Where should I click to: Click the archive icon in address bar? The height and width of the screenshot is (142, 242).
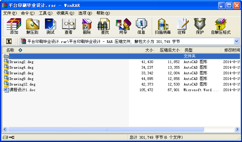coord(23,41)
